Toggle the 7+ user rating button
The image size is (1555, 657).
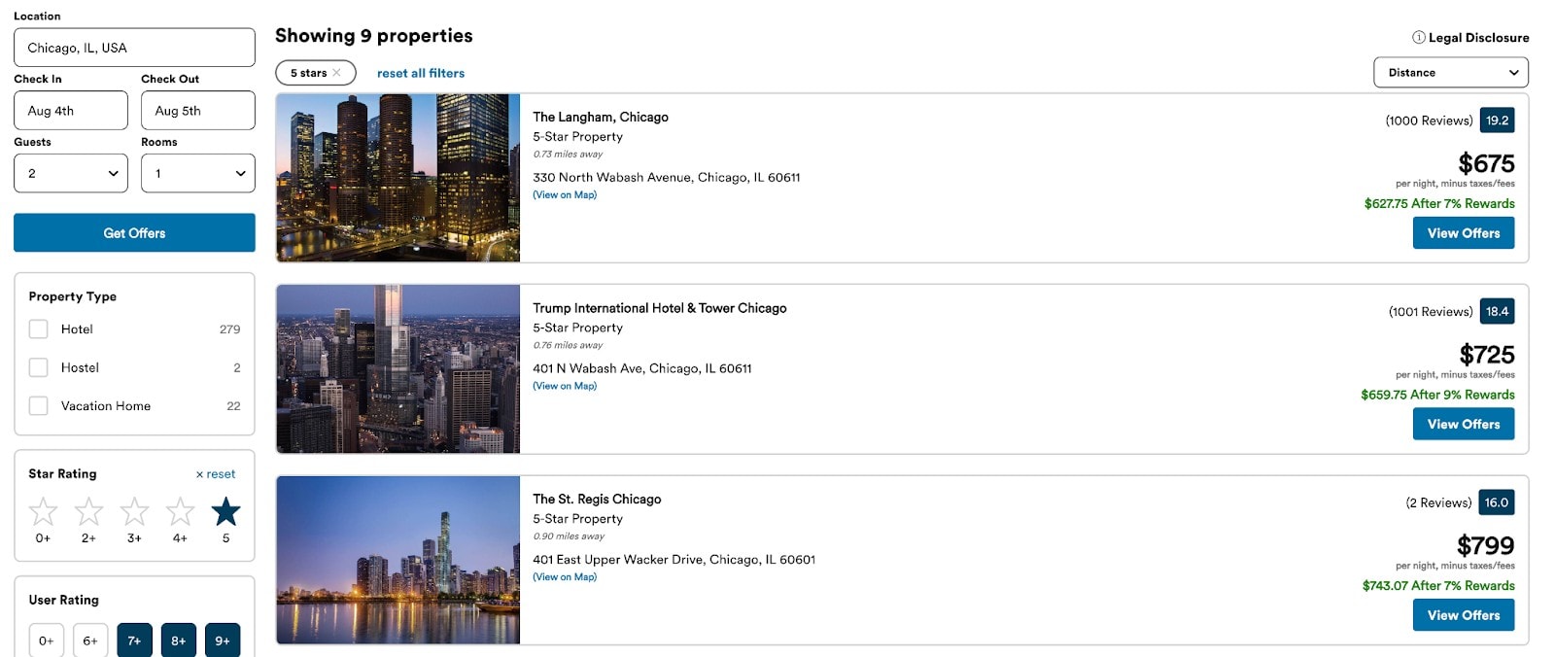click(x=134, y=640)
